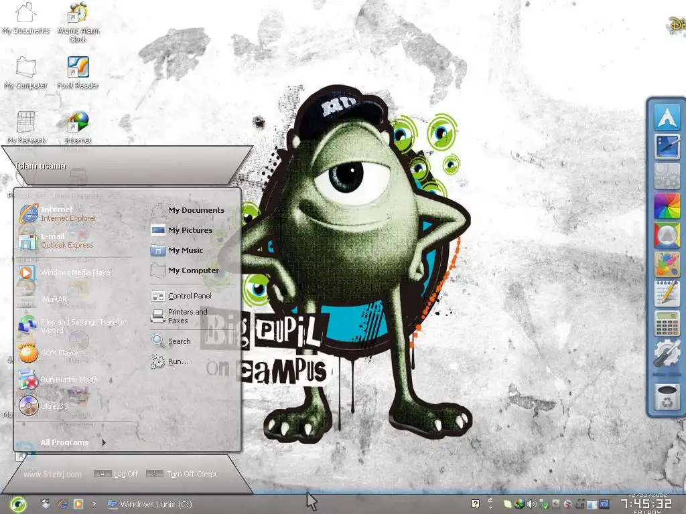Launch GOM Player from the Start menu
Viewport: 686px width, 514px height.
click(x=49, y=353)
